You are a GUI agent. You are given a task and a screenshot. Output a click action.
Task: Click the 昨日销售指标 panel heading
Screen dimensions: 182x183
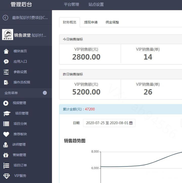73,74
